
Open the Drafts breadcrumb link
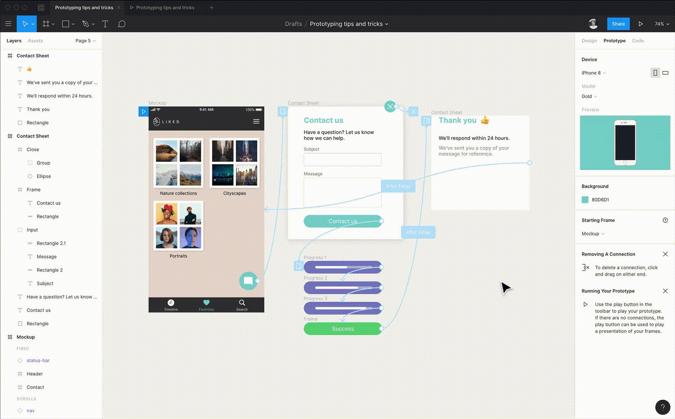pos(293,24)
